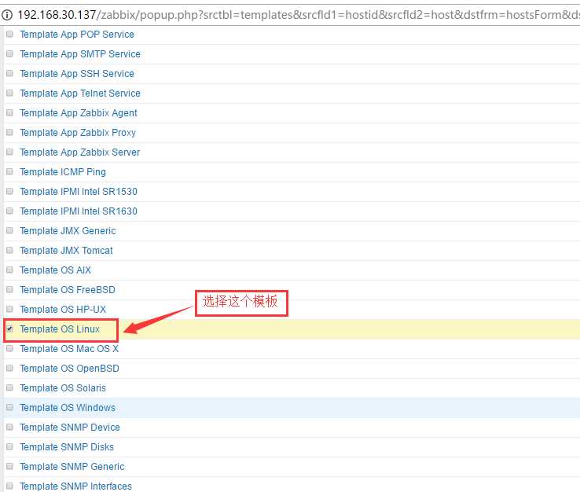This screenshot has width=580, height=492.
Task: Open the Template SNMP Device link
Action: pyautogui.click(x=70, y=428)
